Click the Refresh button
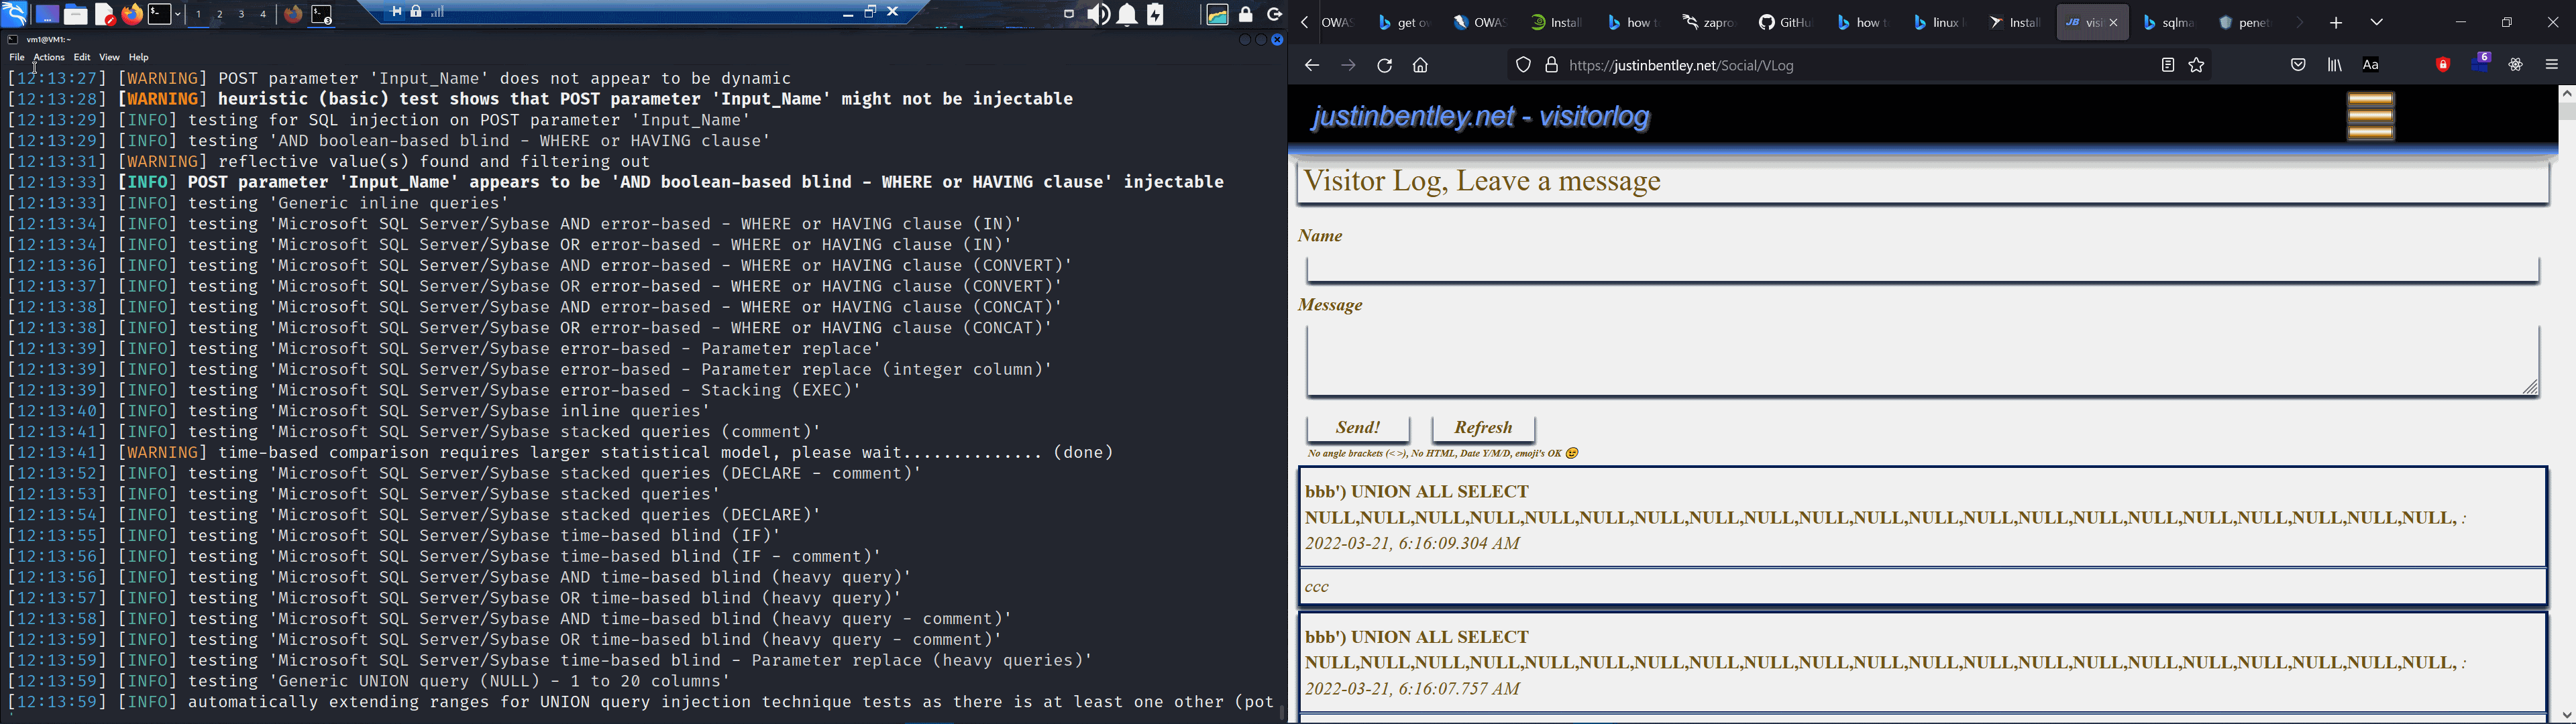Screen dimensions: 2576x724 tap(1483, 428)
